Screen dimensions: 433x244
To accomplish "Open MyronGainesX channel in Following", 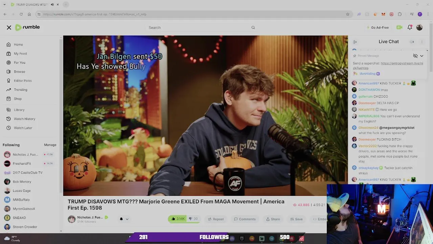I will (x=24, y=209).
